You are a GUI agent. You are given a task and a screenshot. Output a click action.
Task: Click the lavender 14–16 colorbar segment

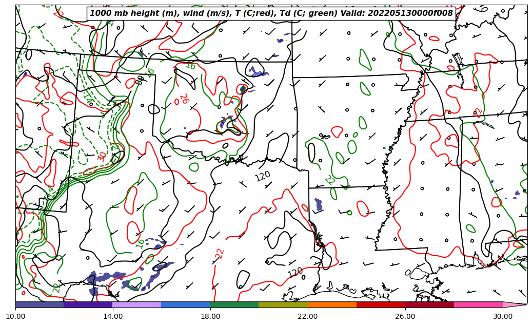pos(136,304)
